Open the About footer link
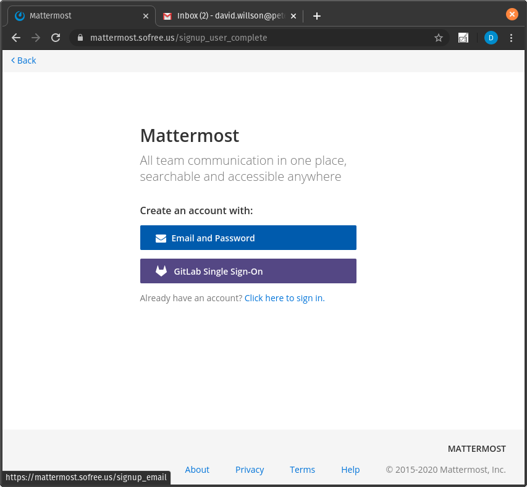The height and width of the screenshot is (487, 527). point(197,470)
